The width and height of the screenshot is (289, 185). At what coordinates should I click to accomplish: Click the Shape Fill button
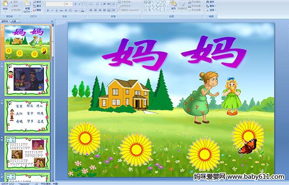coord(195,2)
